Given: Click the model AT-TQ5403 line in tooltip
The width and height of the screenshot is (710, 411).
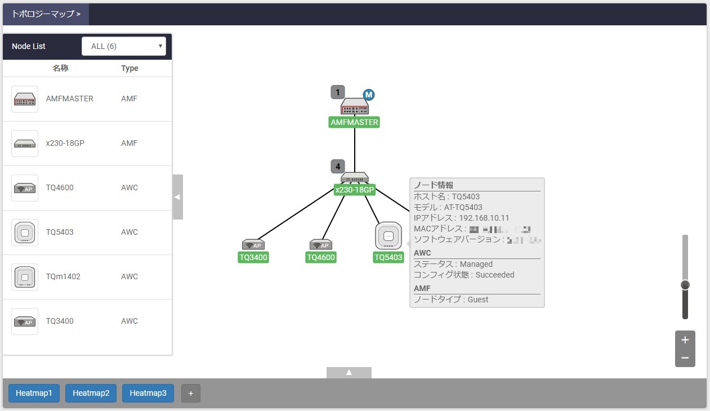Looking at the screenshot, I should point(448,207).
